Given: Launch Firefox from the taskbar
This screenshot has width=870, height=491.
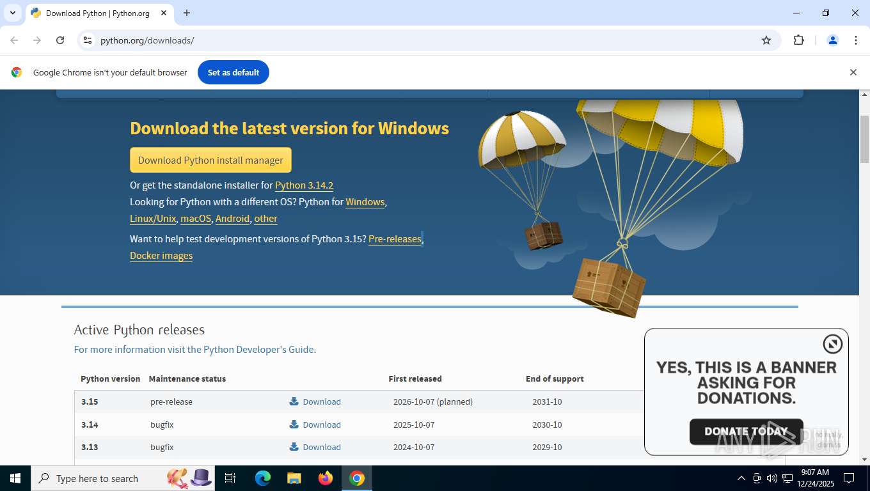Looking at the screenshot, I should [326, 478].
